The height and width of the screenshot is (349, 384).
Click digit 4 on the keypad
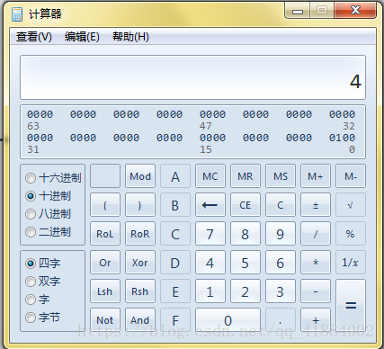point(210,263)
